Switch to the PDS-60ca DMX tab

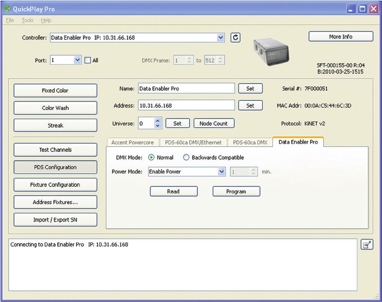(250, 142)
